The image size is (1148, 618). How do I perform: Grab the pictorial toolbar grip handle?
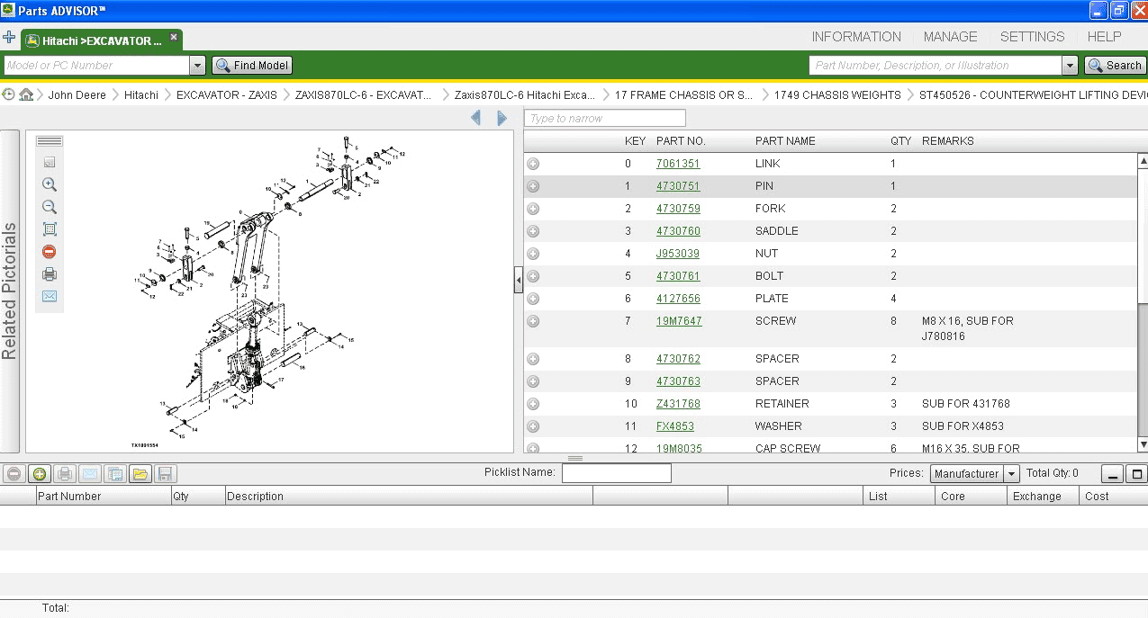50,141
